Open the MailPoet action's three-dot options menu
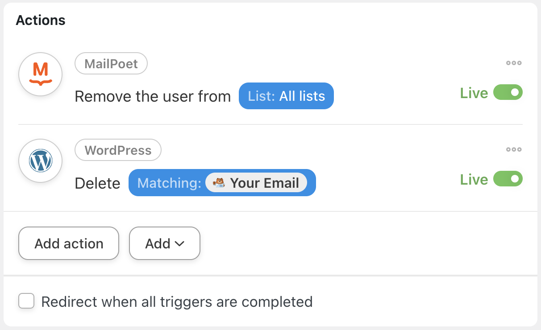This screenshot has height=330, width=541. coord(514,63)
